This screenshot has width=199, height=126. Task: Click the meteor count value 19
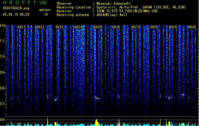point(46,14)
